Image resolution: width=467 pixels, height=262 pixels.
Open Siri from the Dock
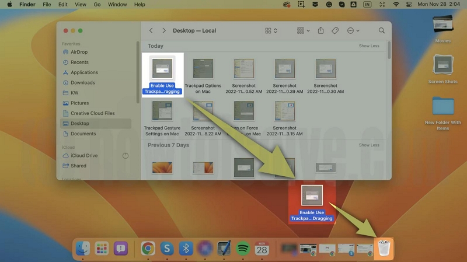click(205, 249)
